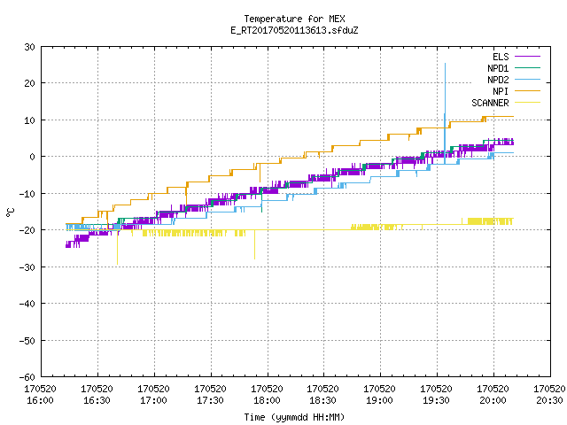Click the x-axis tick label 19:30
The width and height of the screenshot is (567, 425).
click(x=436, y=400)
